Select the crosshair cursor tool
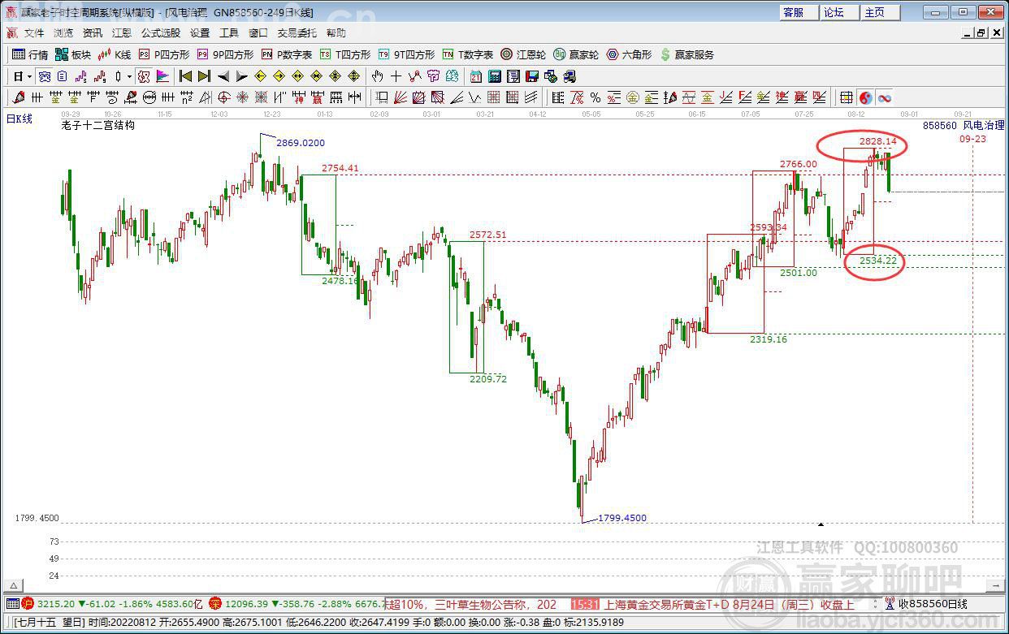 coord(396,76)
